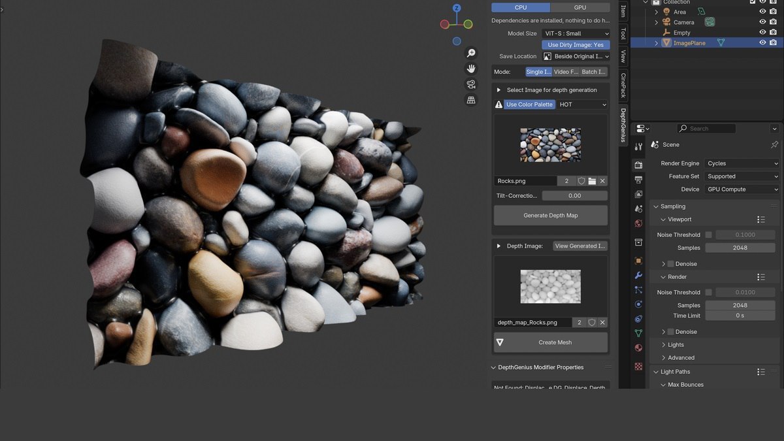The image size is (784, 441).
Task: Click the viewport zoom magnifier icon
Action: [470, 53]
